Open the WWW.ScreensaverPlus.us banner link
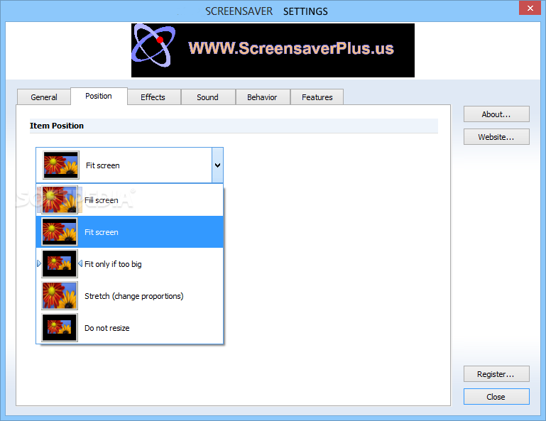 273,50
